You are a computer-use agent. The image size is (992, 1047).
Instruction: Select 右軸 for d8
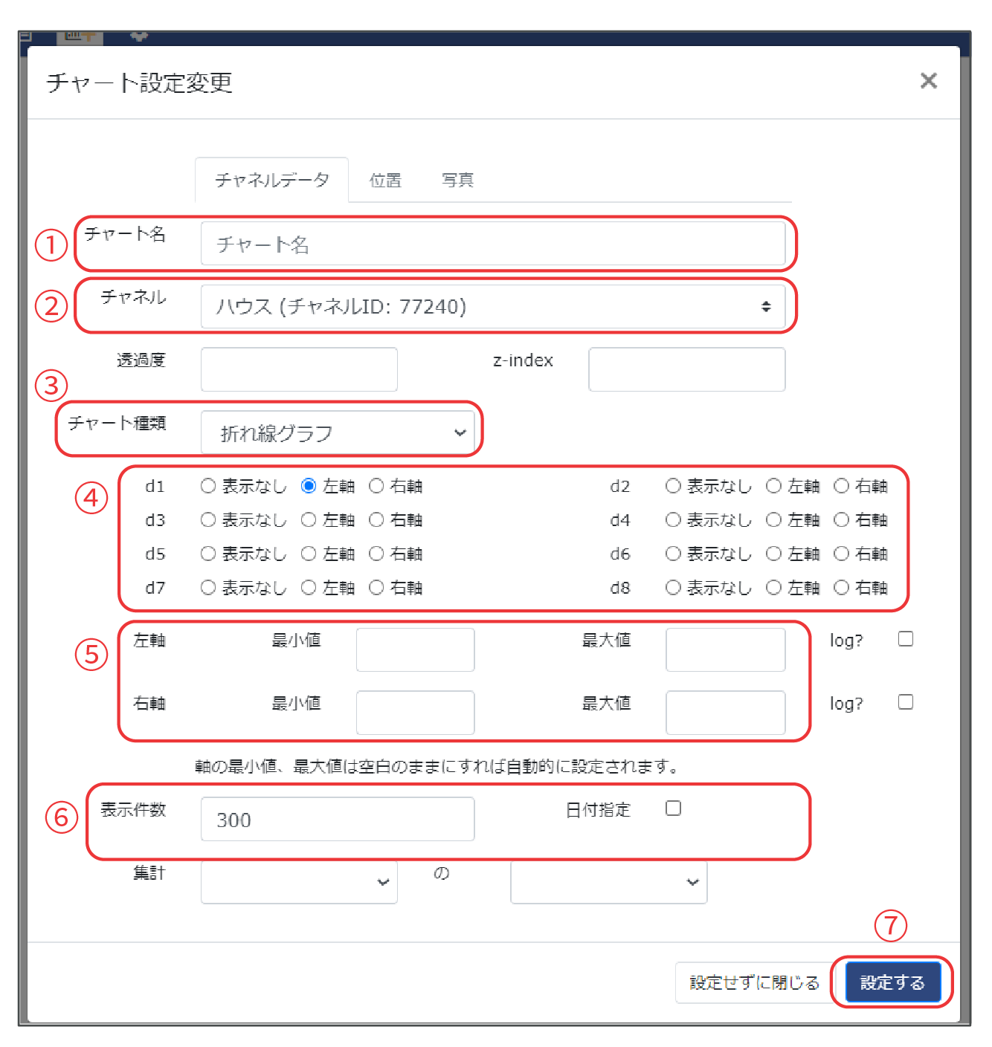(x=841, y=588)
